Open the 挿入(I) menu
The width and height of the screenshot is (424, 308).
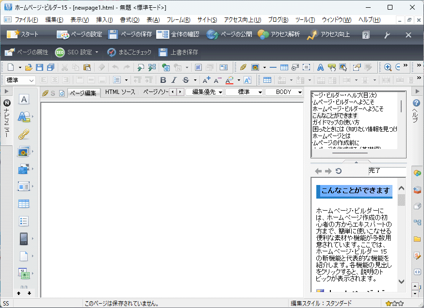(104, 20)
